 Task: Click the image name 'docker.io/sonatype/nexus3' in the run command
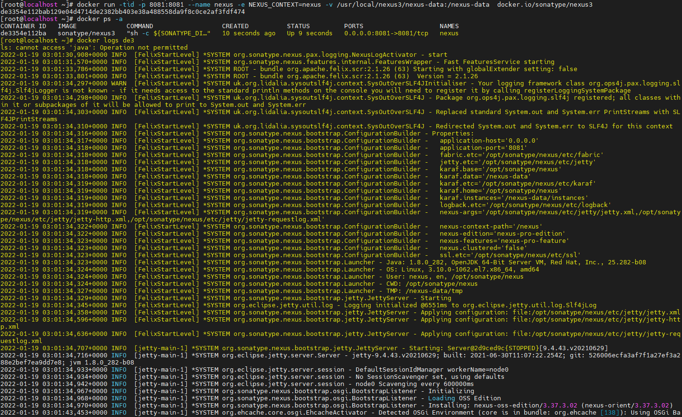[545, 4]
